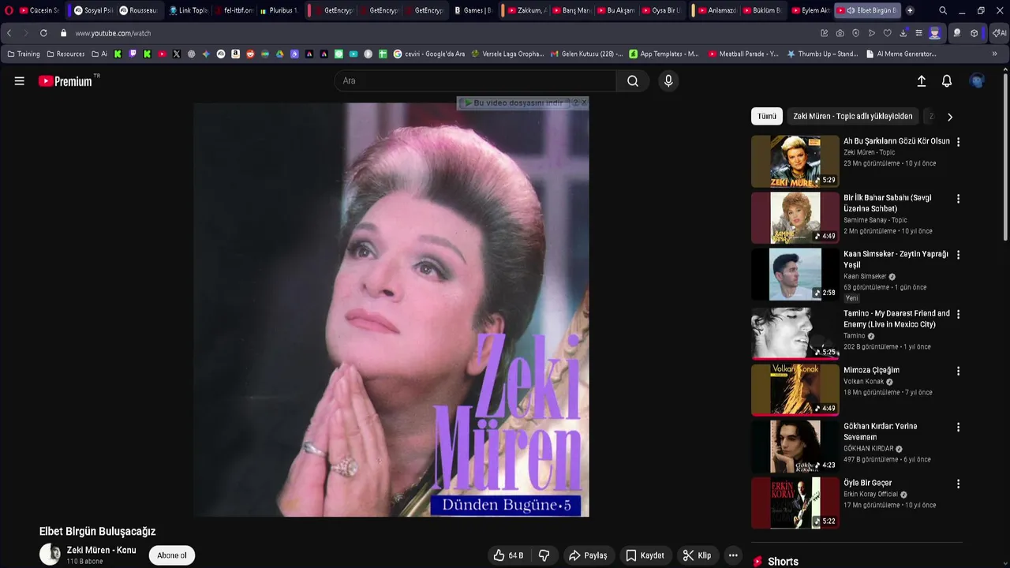The image size is (1010, 568).
Task: Open the Twitch bookmark icon
Action: pos(133,54)
